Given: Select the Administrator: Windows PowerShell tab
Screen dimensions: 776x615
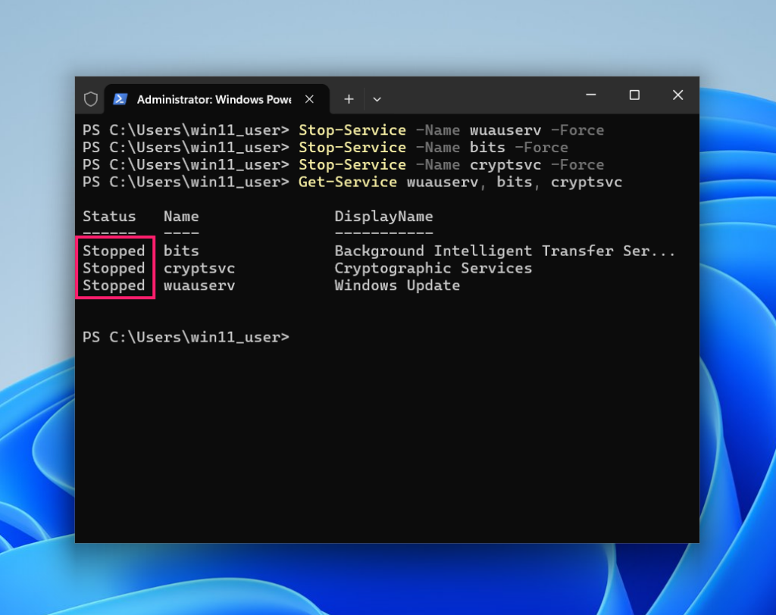Looking at the screenshot, I should tap(217, 99).
